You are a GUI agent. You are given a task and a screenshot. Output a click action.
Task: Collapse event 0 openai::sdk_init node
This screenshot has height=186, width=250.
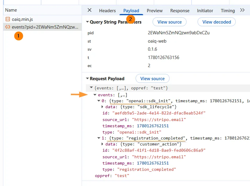99,101
